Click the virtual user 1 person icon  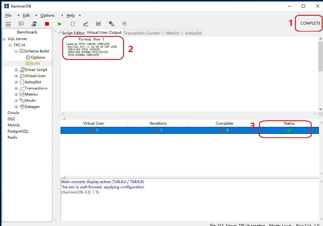tap(92, 130)
